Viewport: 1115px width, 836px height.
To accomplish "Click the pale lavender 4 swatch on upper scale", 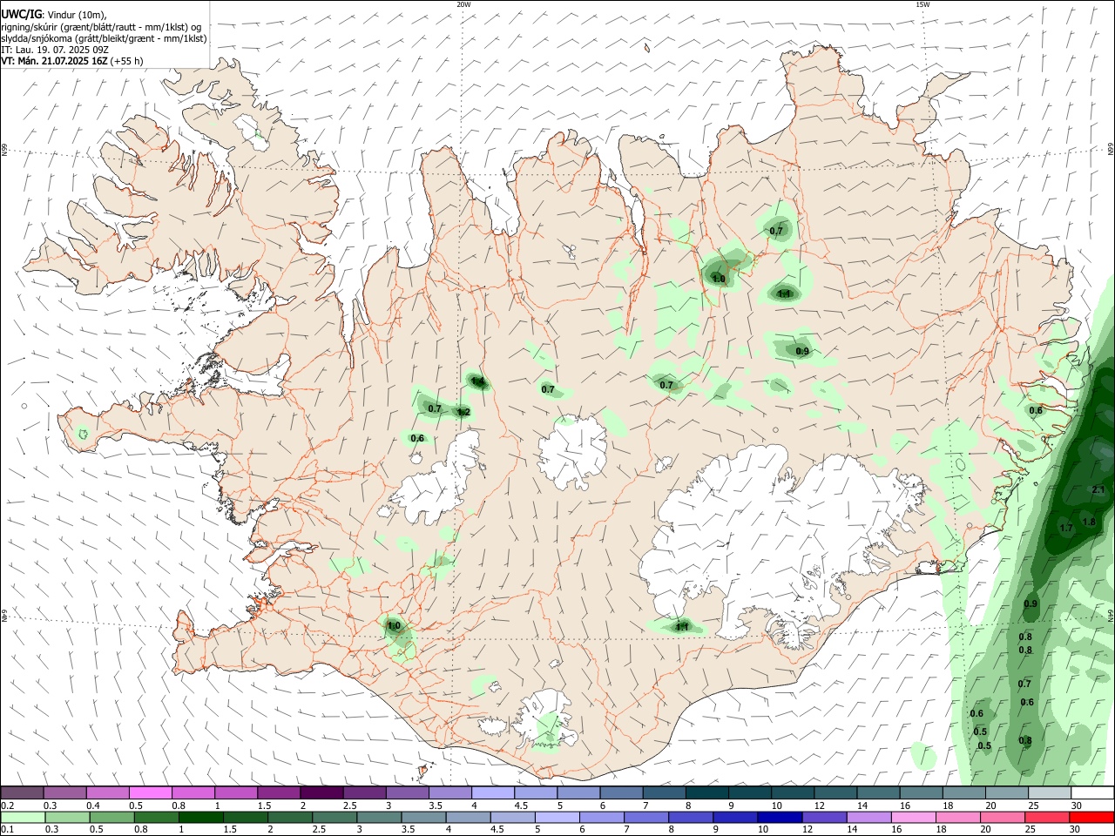I will (x=493, y=793).
